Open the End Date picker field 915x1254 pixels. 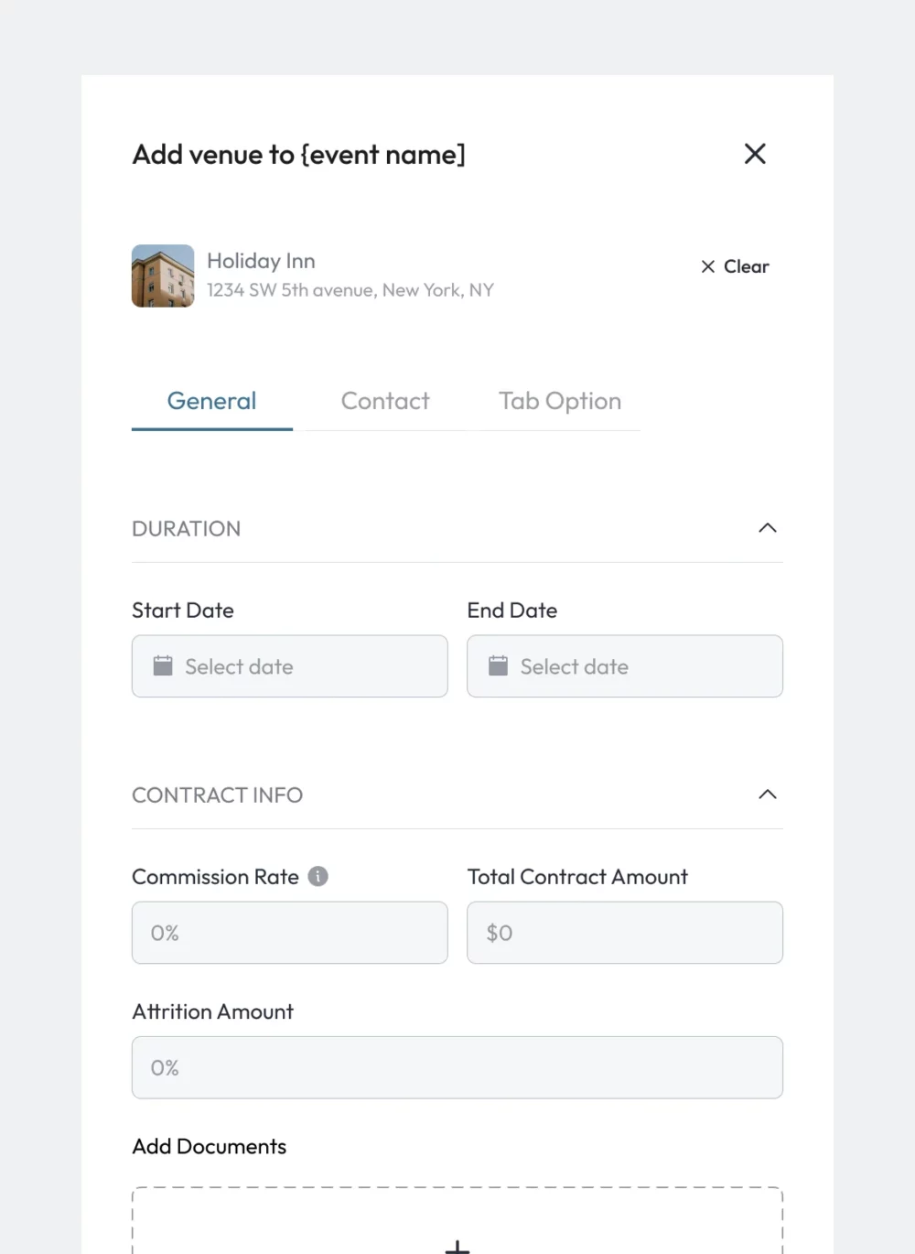pos(625,666)
